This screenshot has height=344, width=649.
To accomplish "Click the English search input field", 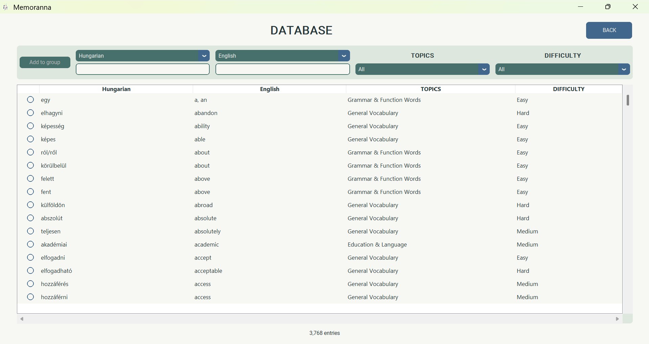I will [282, 69].
